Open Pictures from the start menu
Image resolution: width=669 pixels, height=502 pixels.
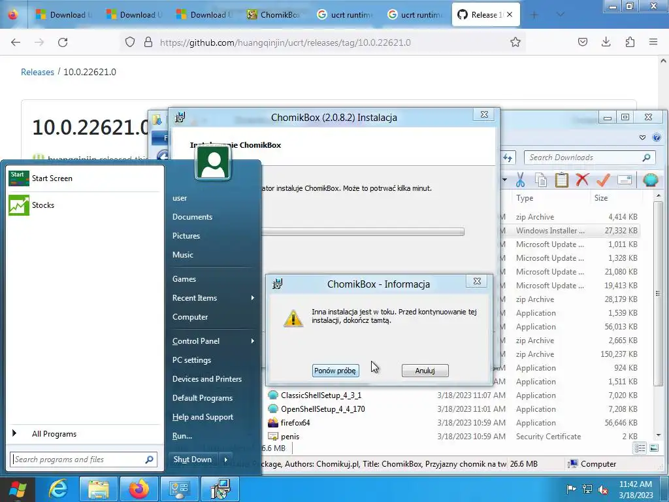point(186,235)
